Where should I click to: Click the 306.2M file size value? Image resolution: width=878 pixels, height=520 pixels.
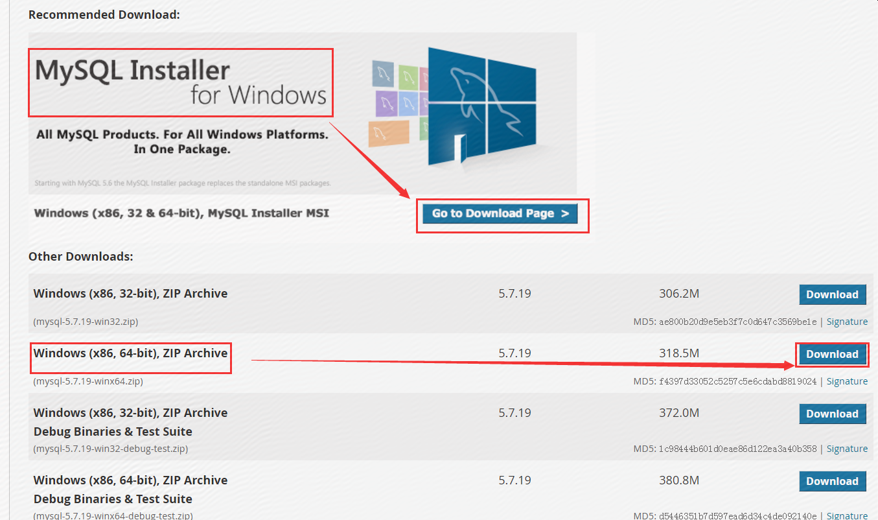coord(679,294)
